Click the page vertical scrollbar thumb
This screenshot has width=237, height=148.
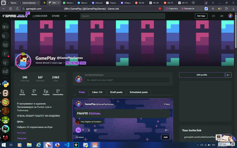click(236, 31)
